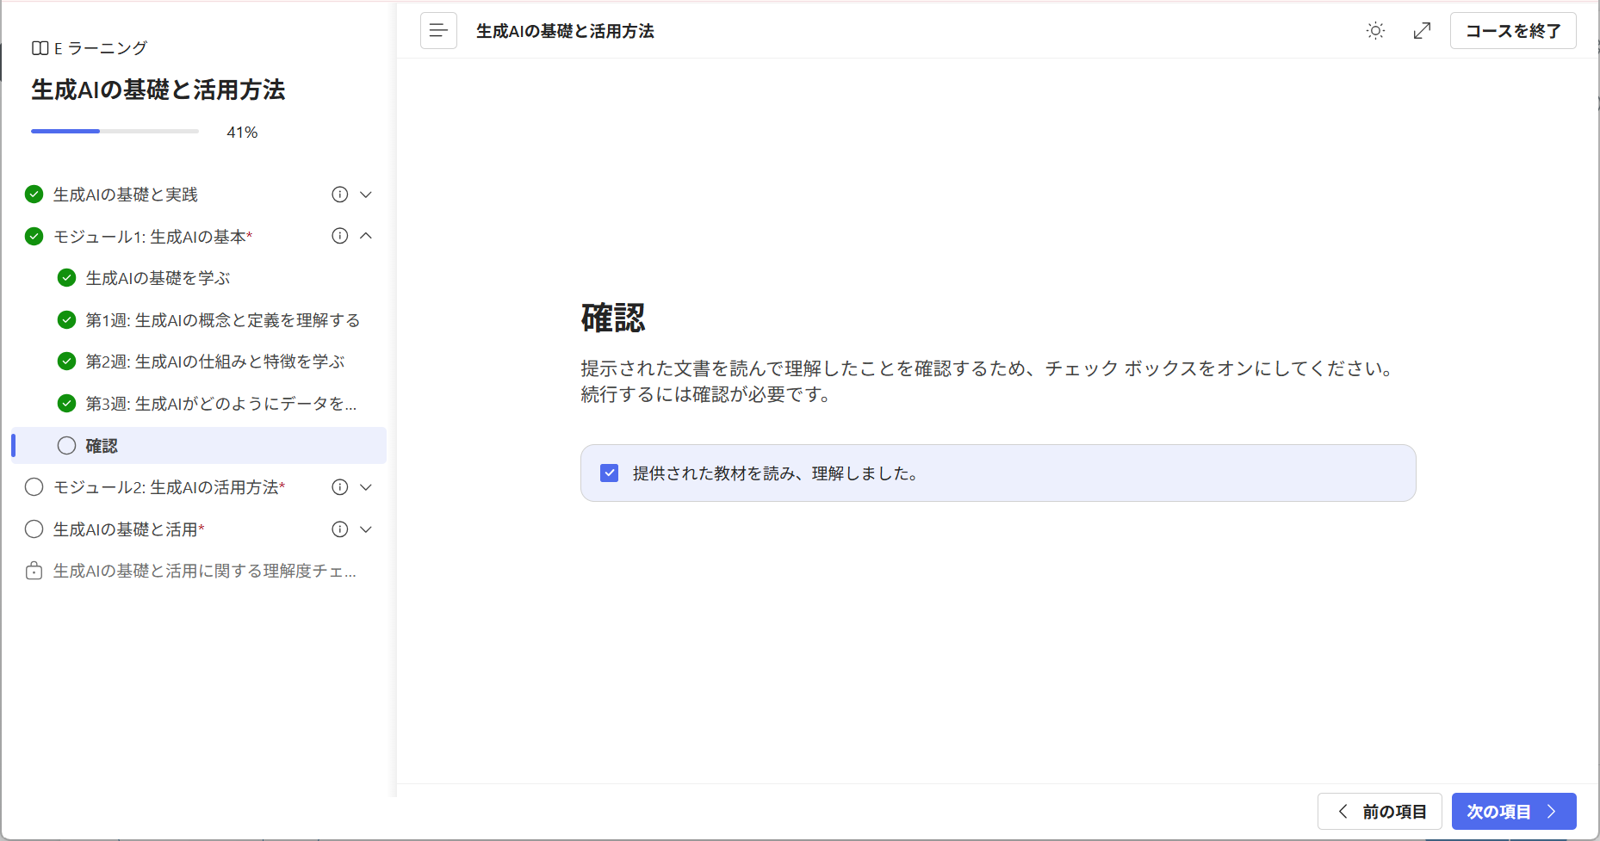Toggle the sidebar menu hamburger icon
The image size is (1600, 841).
click(x=438, y=31)
